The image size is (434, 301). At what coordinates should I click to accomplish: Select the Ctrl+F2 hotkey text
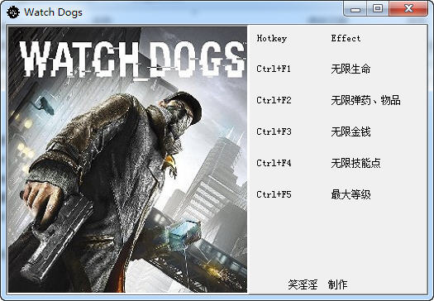tap(274, 100)
